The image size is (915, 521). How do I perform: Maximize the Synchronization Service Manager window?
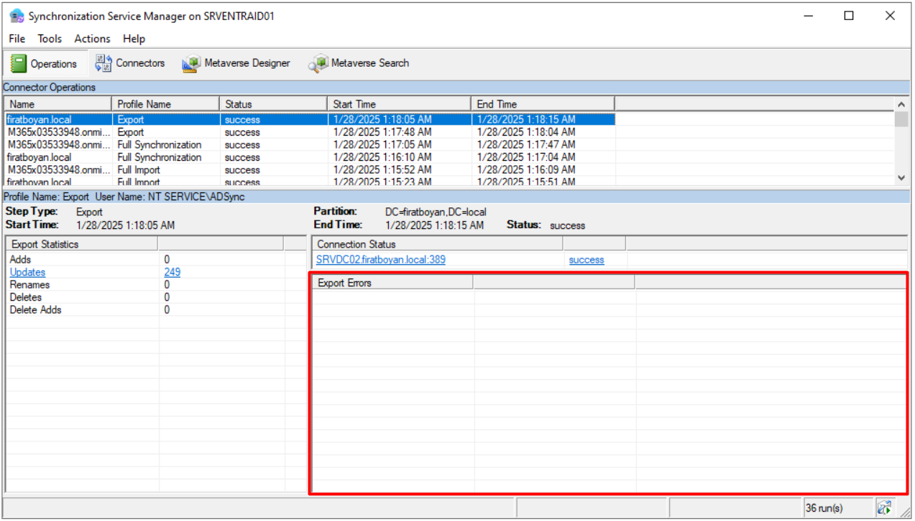coord(849,16)
